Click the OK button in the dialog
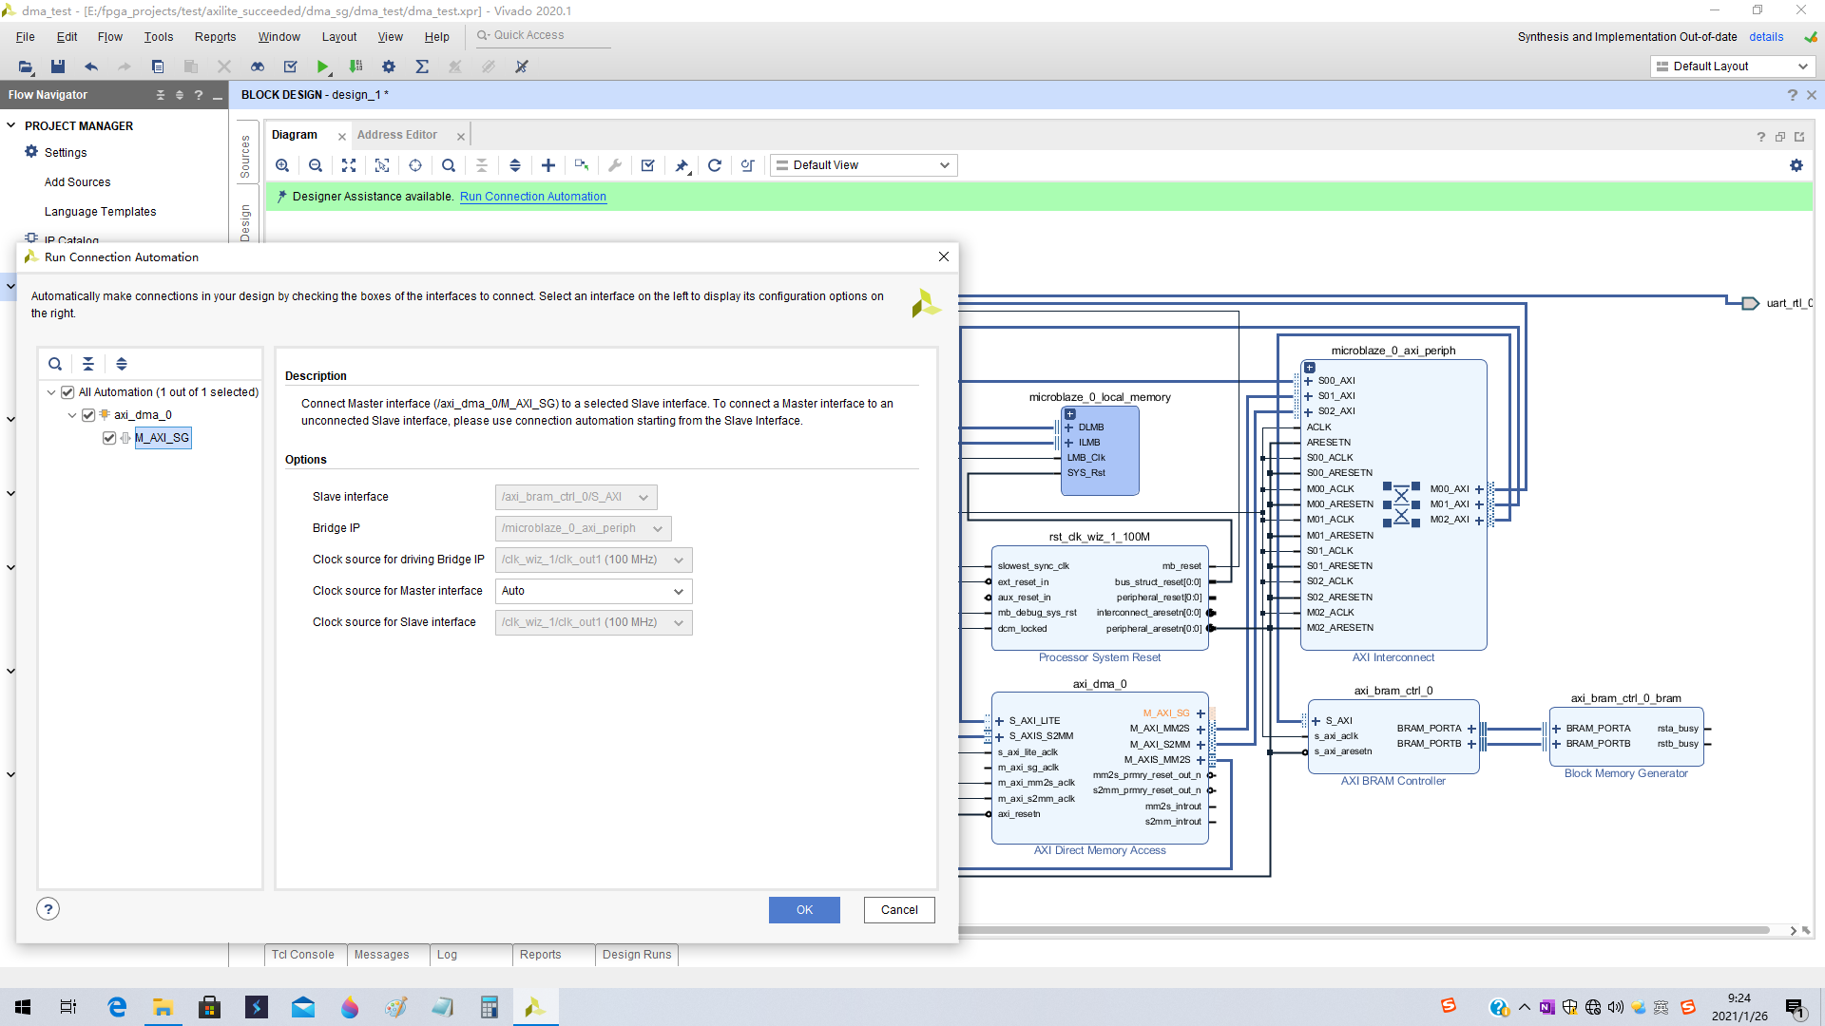The image size is (1825, 1026). [803, 909]
